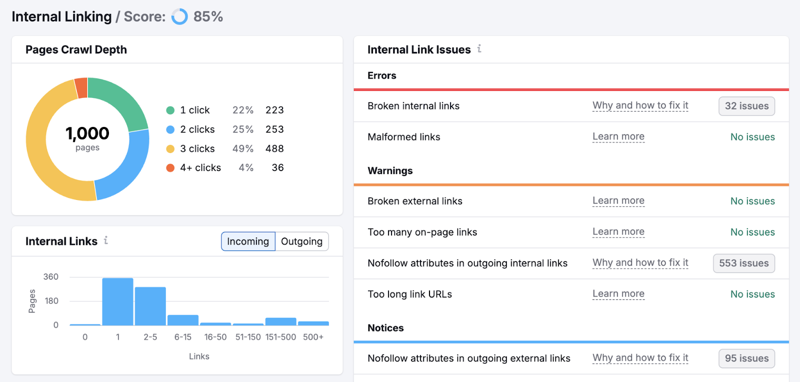Click Learn more for Broken external links
800x382 pixels.
618,200
